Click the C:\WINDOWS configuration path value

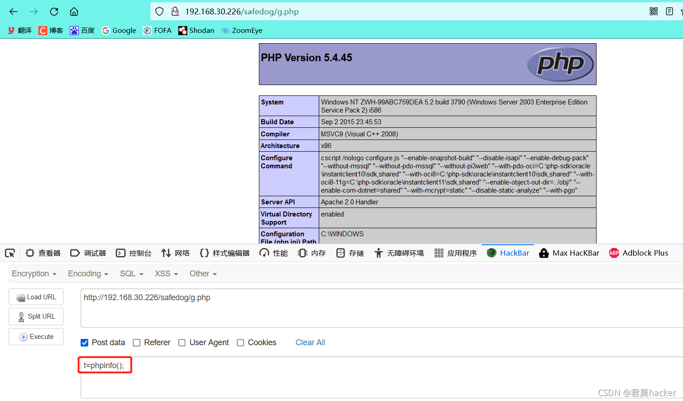pos(342,234)
